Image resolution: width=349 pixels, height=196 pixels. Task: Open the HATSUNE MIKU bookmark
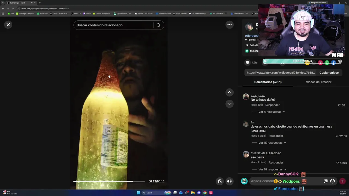tap(219, 14)
